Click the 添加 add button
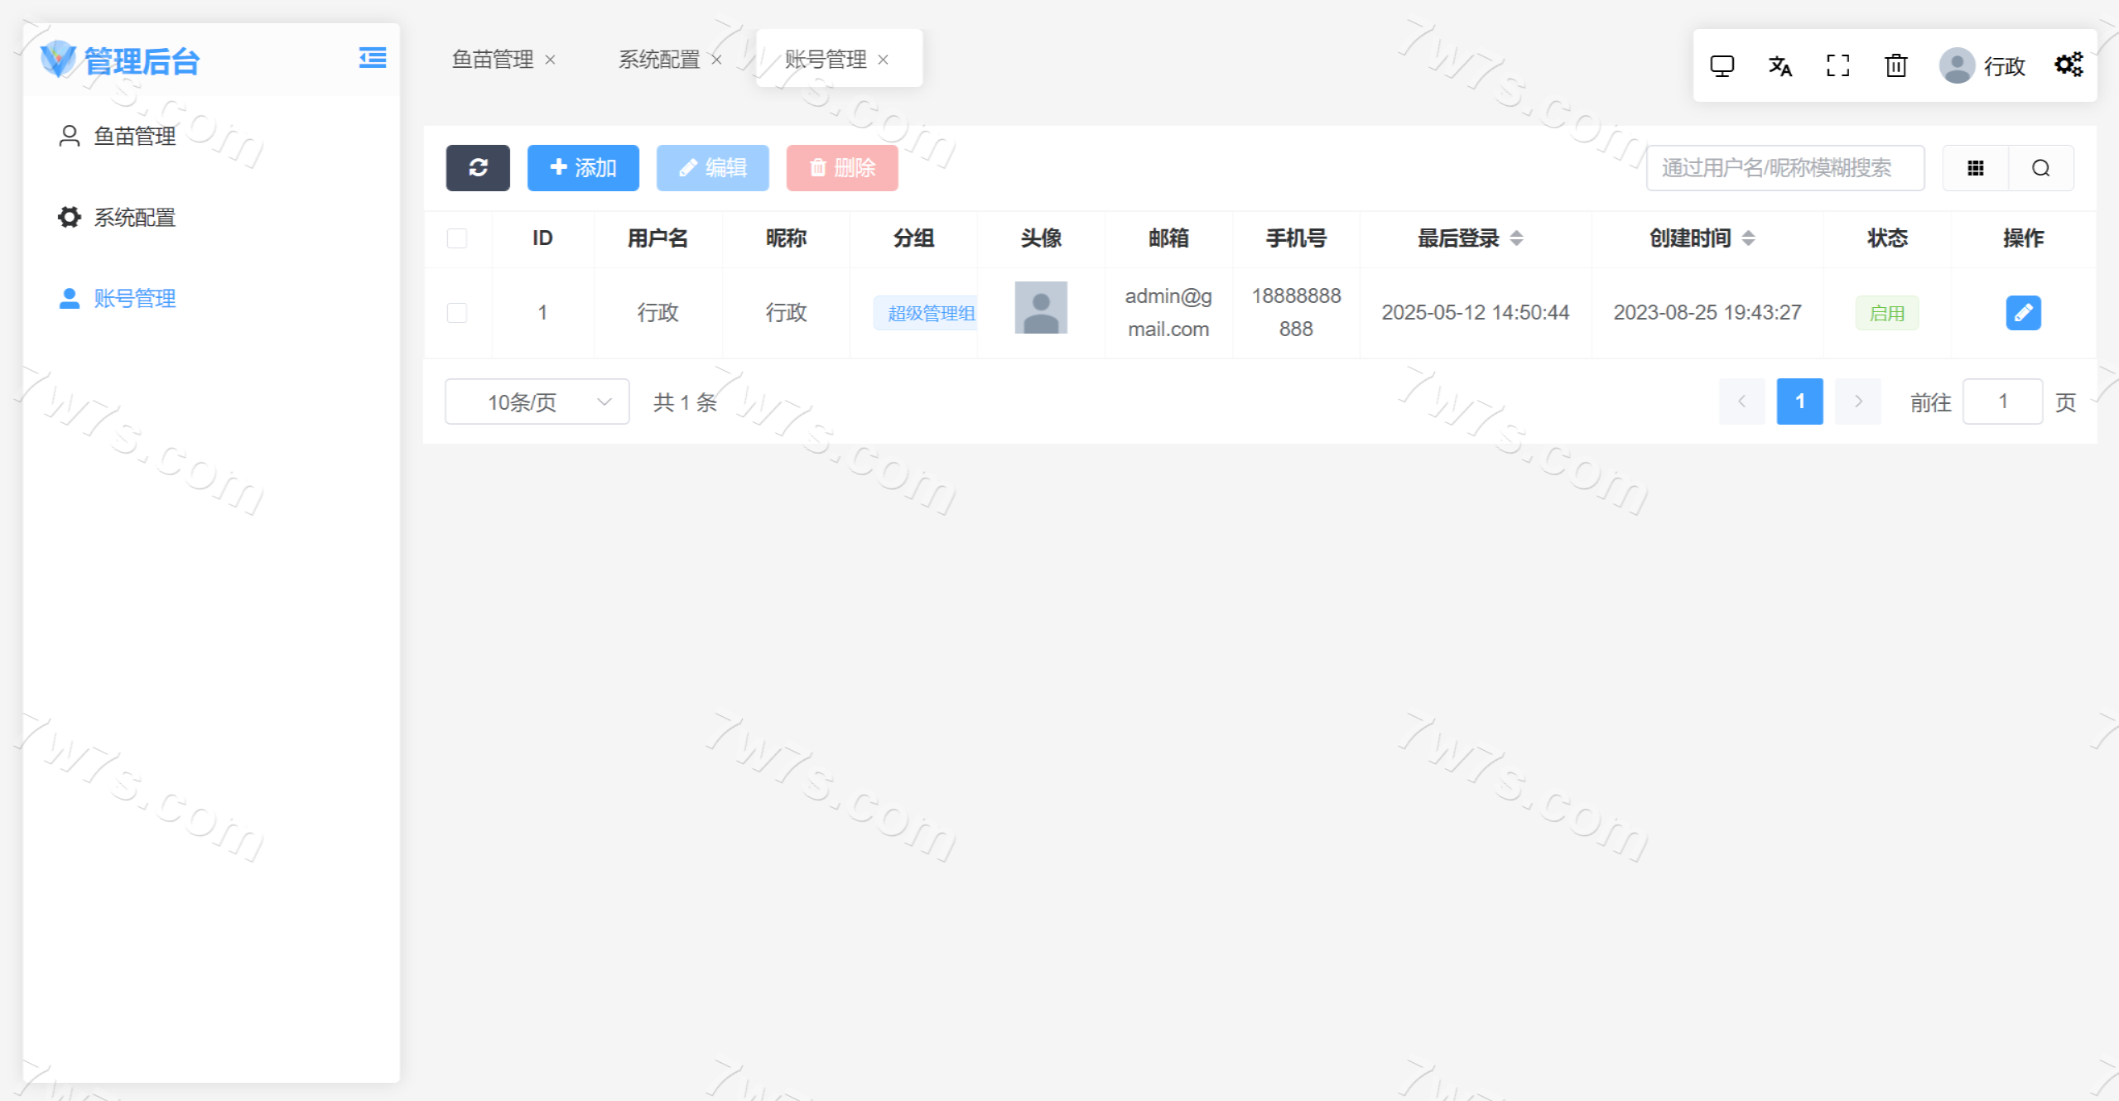The image size is (2119, 1101). point(583,168)
